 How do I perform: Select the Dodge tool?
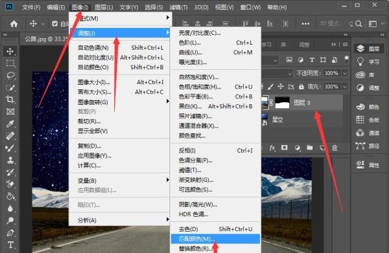(10, 221)
